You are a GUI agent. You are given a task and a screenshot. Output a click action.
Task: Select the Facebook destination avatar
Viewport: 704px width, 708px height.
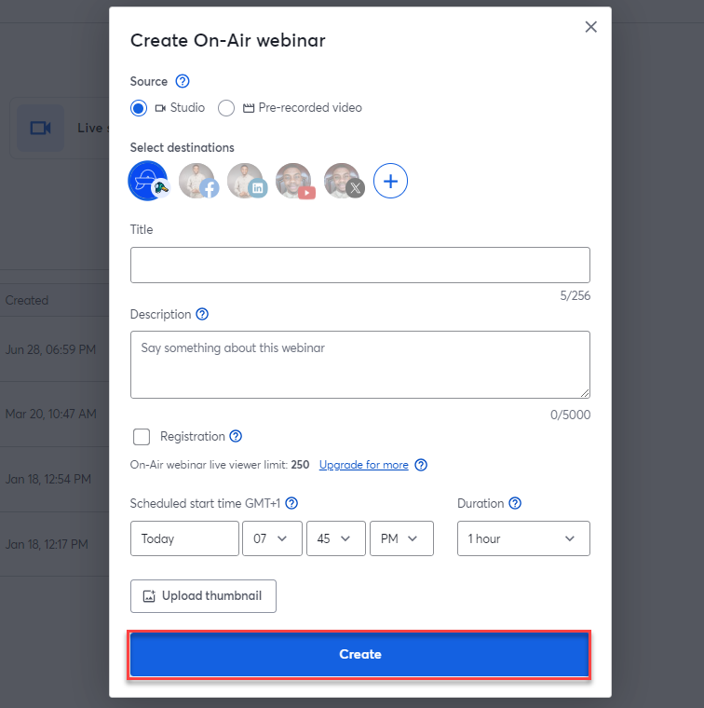(197, 181)
